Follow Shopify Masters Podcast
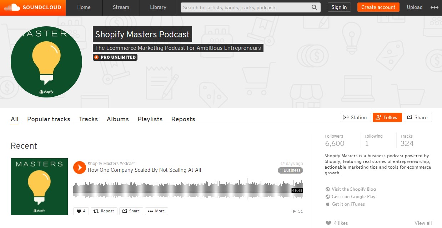This screenshot has width=442, height=228. [387, 117]
